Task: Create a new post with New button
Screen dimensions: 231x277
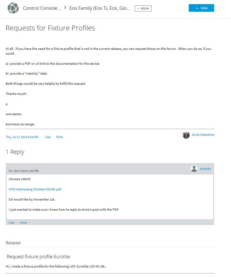Action: (201, 8)
